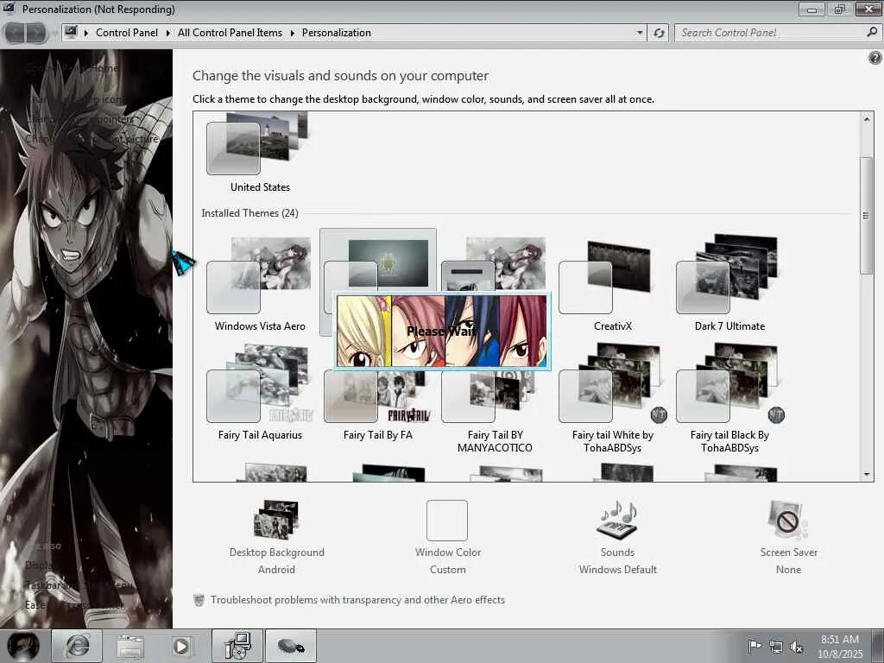This screenshot has width=884, height=663.
Task: Apply Fairy tail White by TohaABDSys theme
Action: [x=612, y=397]
